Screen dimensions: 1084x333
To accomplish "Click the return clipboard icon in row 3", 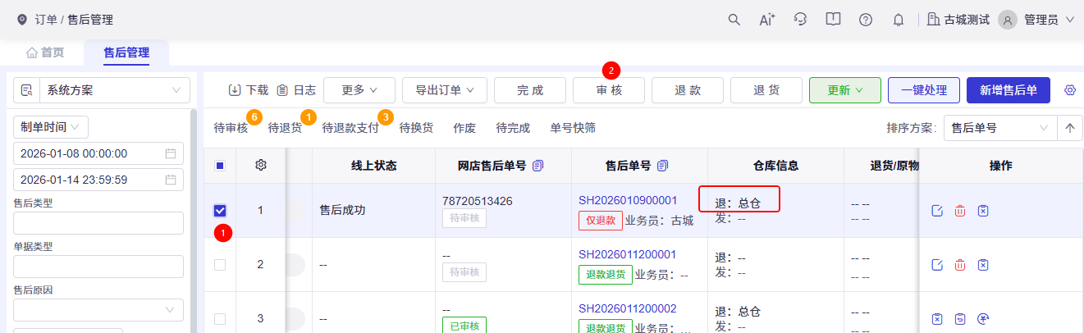I will 960,318.
